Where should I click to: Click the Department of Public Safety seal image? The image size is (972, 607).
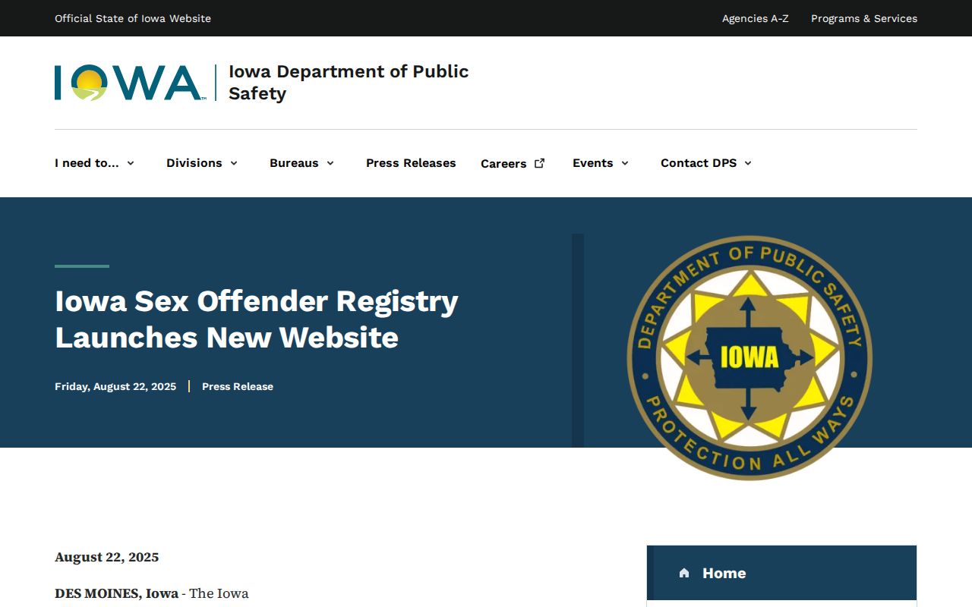750,357
